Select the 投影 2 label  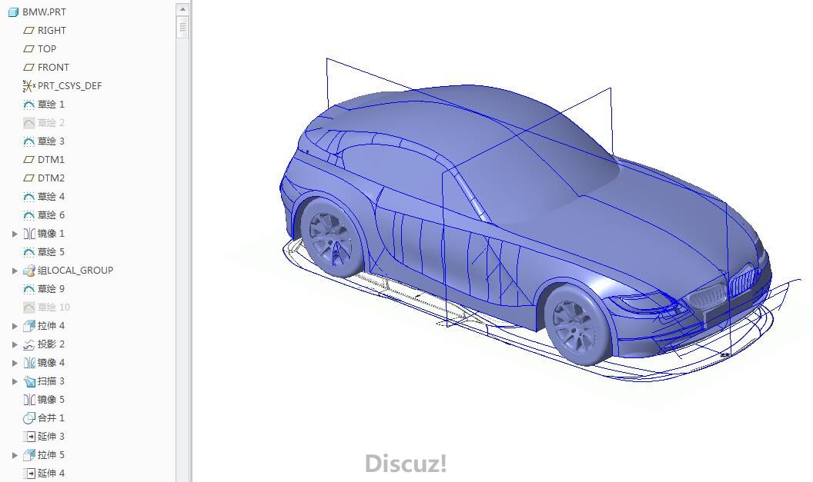click(x=51, y=344)
